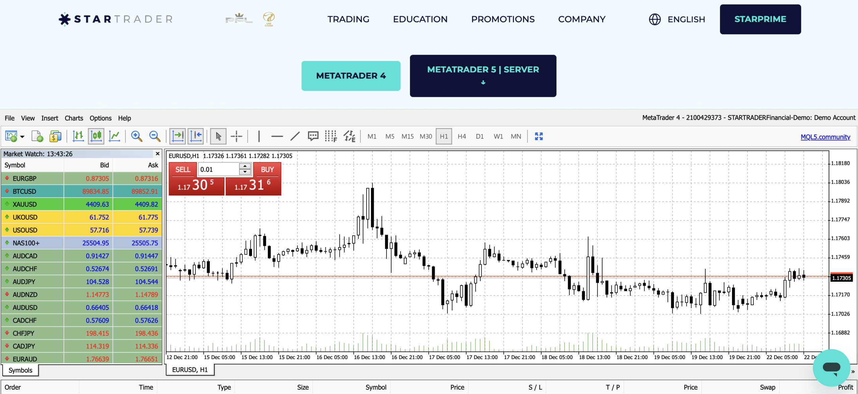Select the trendline drawing tool
Image resolution: width=858 pixels, height=394 pixels.
(x=295, y=136)
